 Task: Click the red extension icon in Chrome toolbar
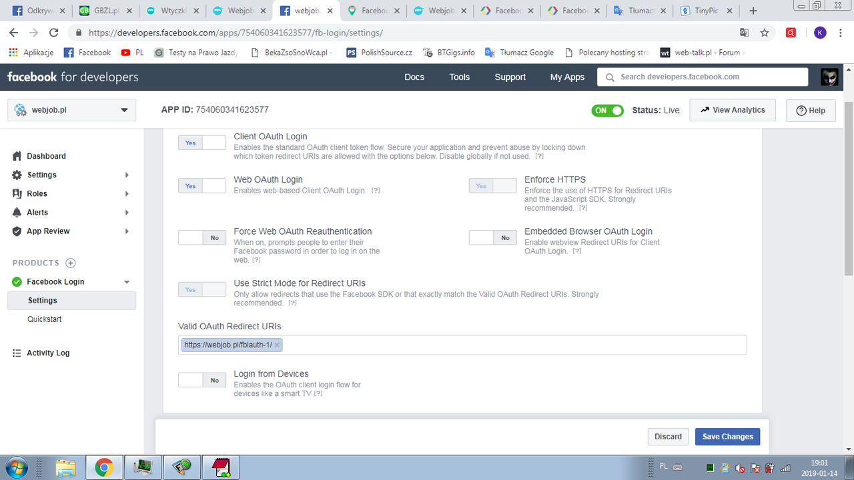click(791, 33)
